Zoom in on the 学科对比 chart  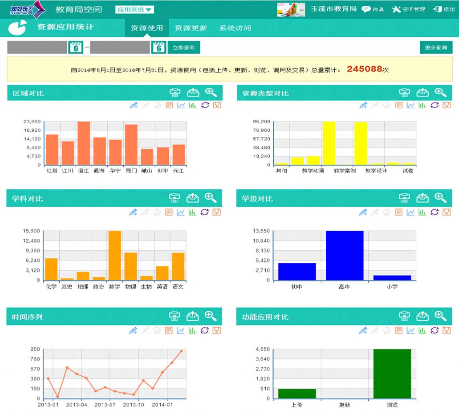[211, 198]
